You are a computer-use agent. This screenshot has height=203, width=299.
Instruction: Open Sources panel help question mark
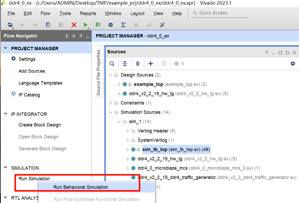[267, 53]
